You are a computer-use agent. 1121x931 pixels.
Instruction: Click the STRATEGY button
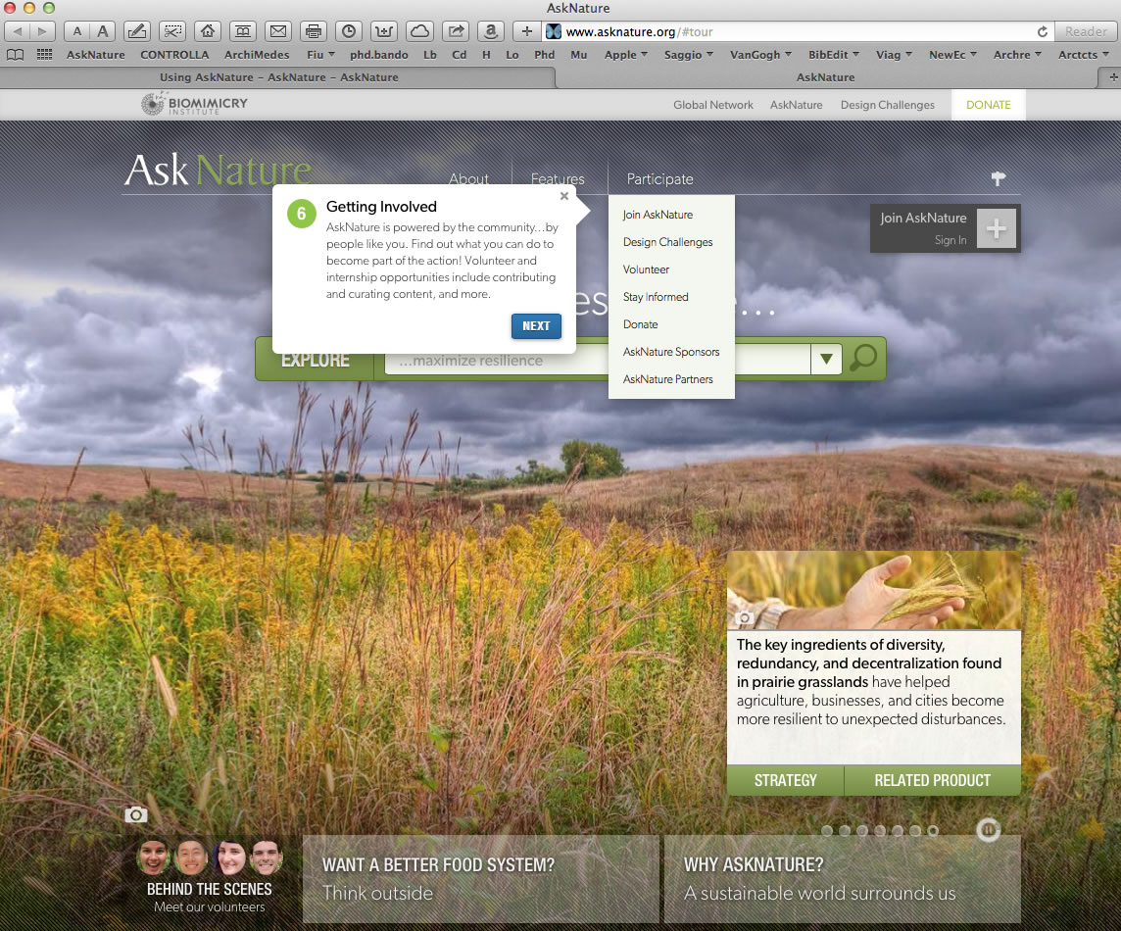[785, 780]
